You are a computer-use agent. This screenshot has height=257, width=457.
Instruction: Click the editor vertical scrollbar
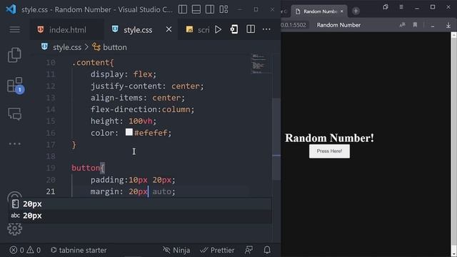pos(276,140)
